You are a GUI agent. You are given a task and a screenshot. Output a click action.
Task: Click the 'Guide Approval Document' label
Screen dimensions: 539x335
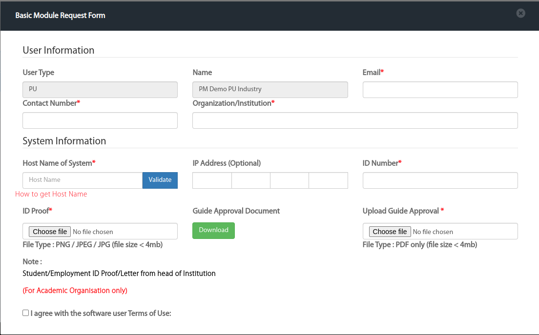pos(236,211)
